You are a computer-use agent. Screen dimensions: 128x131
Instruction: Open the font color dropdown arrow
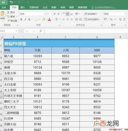[52, 19]
